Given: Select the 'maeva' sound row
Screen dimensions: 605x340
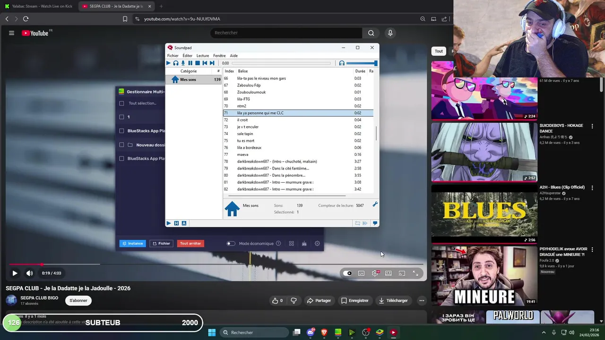Looking at the screenshot, I should click(298, 154).
